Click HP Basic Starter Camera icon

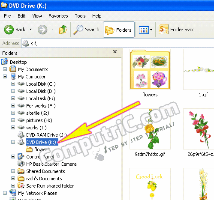click(21, 164)
